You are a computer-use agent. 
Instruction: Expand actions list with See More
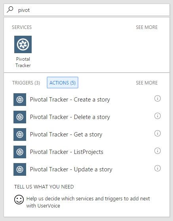(x=146, y=83)
